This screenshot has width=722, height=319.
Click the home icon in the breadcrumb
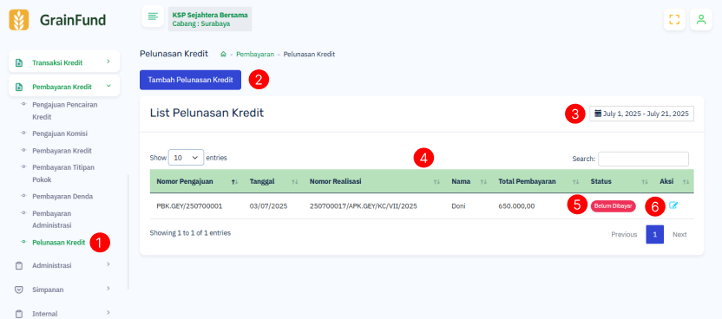coord(223,55)
